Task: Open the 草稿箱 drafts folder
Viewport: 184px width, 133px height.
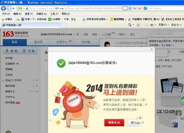Action: pos(9,69)
